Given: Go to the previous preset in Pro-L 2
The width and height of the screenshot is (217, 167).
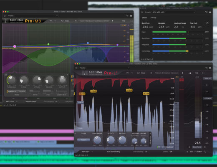Looking at the screenshot, I should pyautogui.click(x=151, y=73).
